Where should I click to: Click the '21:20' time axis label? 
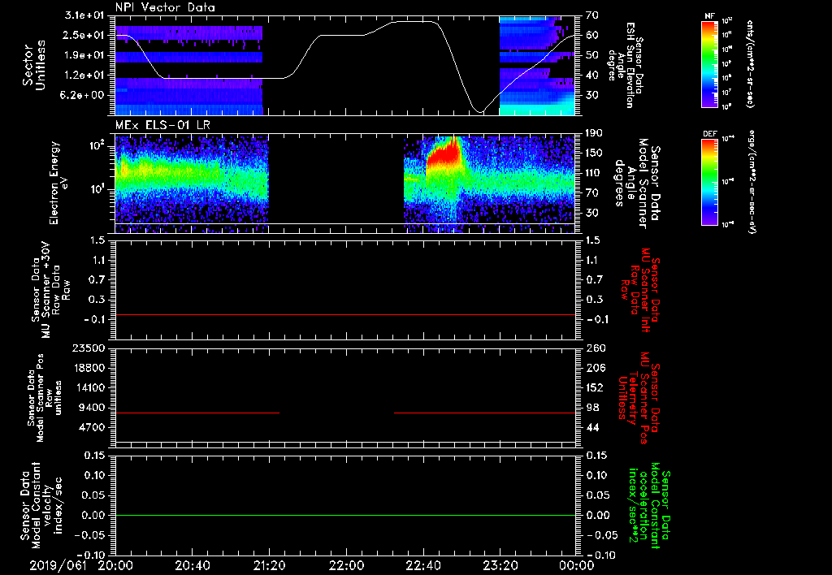[x=269, y=565]
